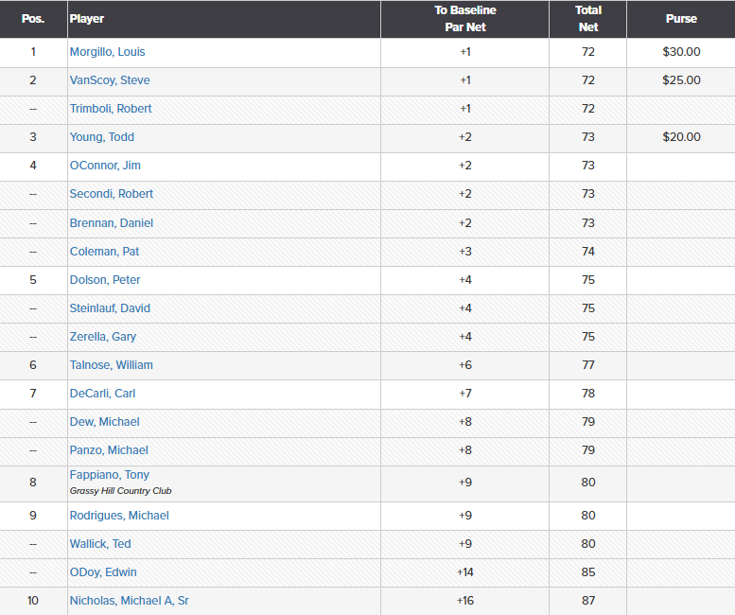Open Talnose, William player link
735x615 pixels.
(x=111, y=365)
